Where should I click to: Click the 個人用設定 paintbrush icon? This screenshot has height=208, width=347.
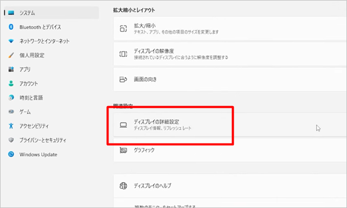[x=11, y=55]
